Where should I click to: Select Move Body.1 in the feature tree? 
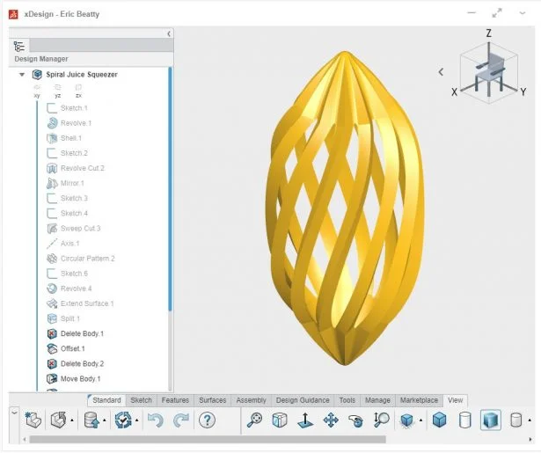[x=80, y=378]
